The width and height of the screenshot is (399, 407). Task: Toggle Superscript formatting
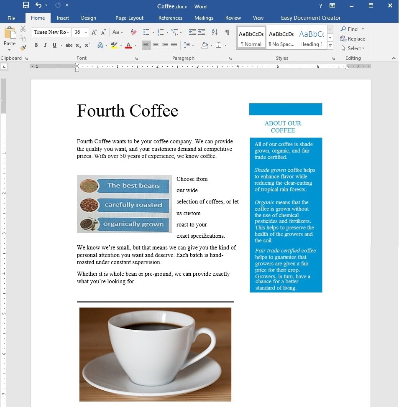click(87, 45)
